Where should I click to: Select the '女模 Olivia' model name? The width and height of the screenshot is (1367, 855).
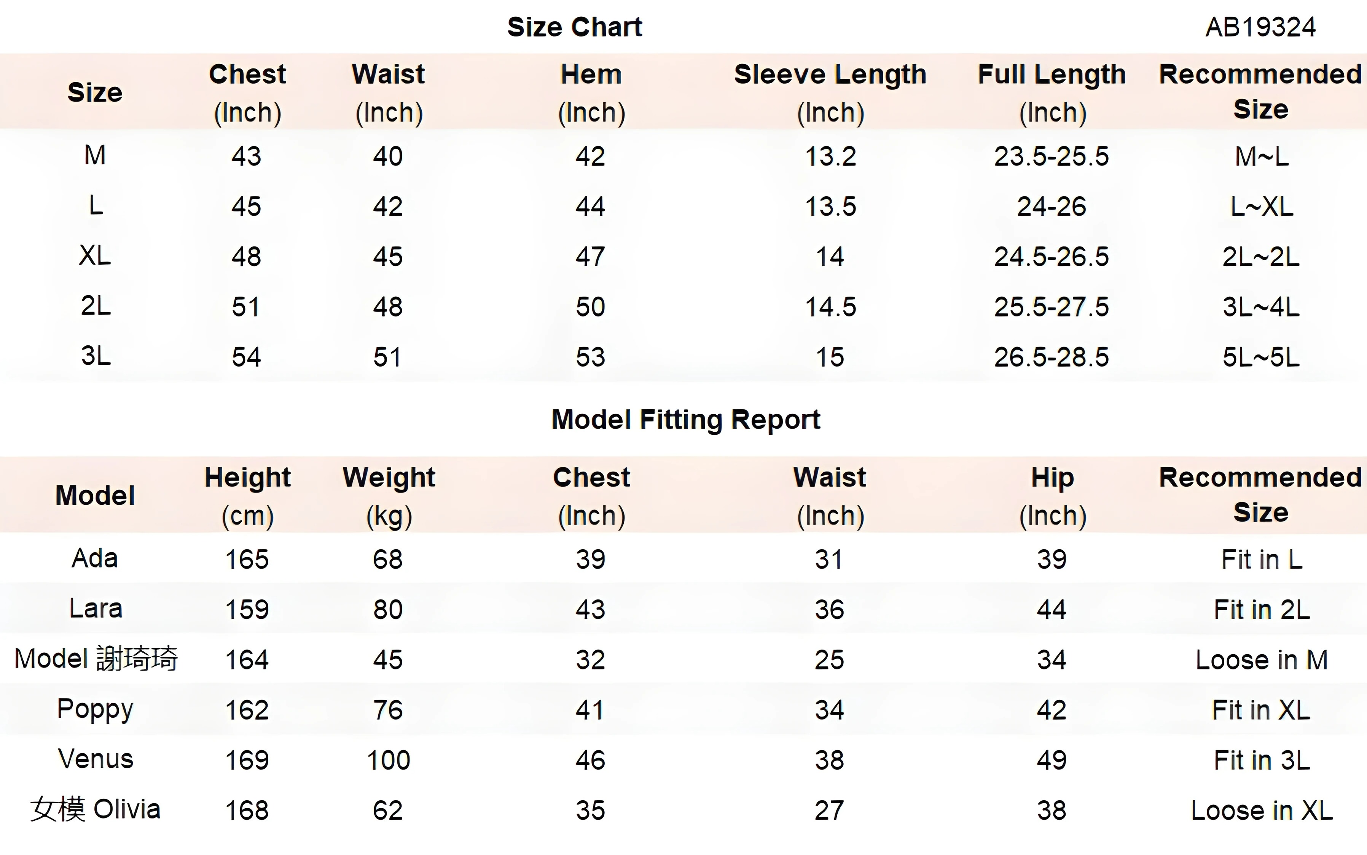point(96,810)
